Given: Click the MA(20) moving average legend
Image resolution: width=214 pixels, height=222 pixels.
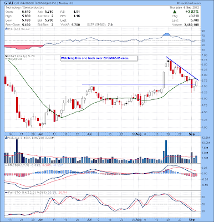Looking at the screenshot, I should [14, 59].
